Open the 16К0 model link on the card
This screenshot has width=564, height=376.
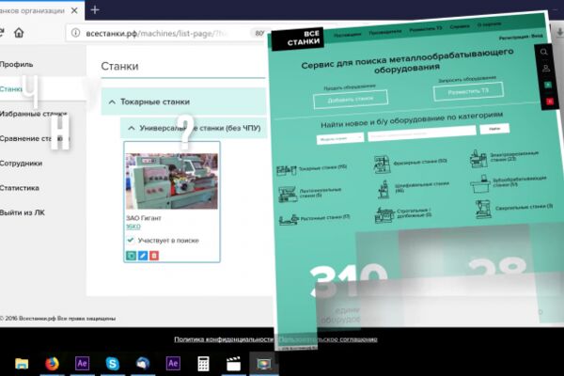point(133,227)
